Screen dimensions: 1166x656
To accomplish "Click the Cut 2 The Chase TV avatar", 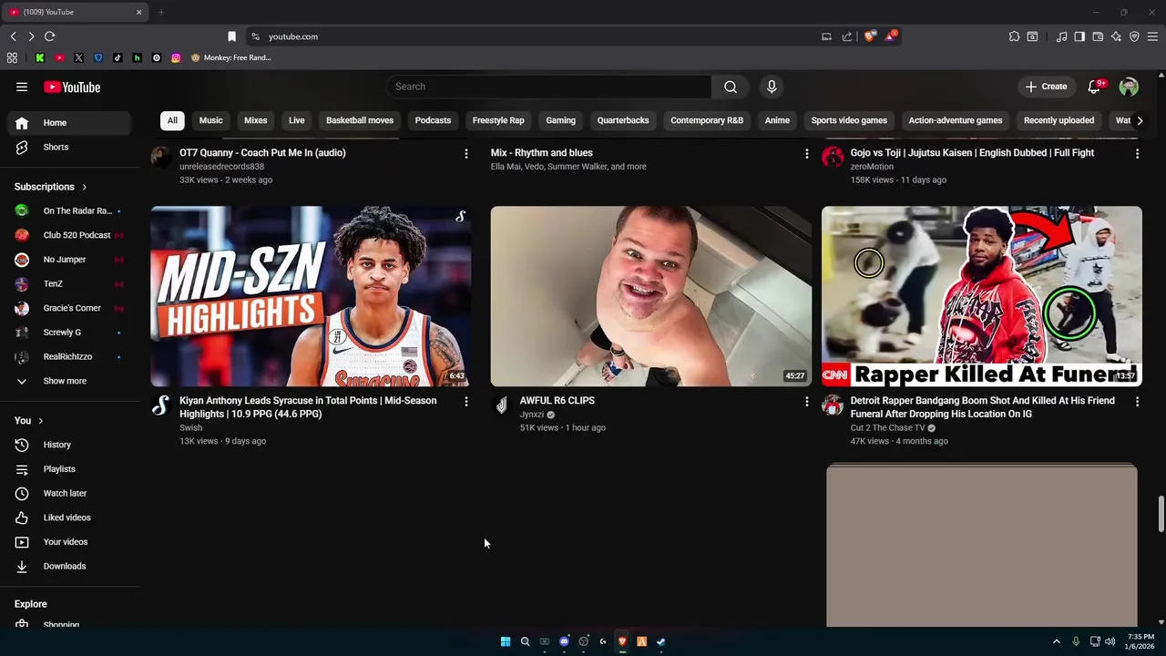I will [x=832, y=405].
